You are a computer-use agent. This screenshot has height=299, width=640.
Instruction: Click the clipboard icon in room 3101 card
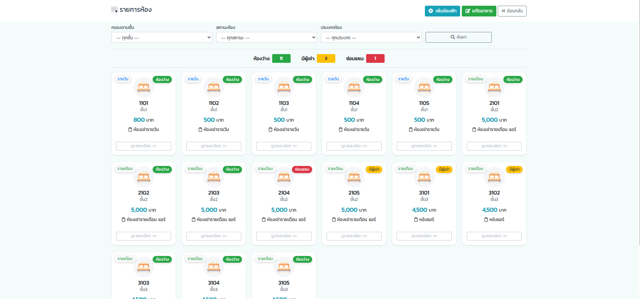(x=416, y=219)
